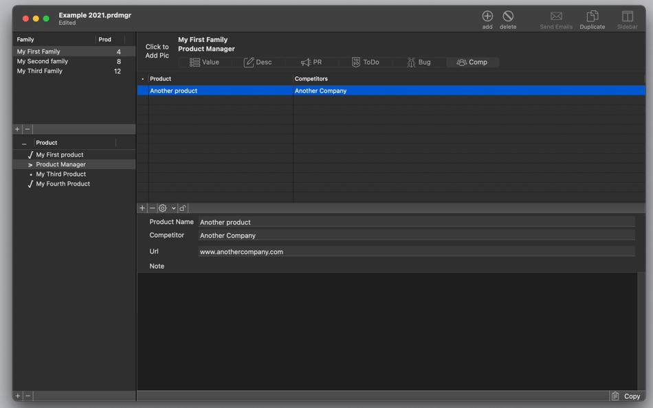The image size is (653, 408).
Task: Click the Copy button
Action: coord(631,396)
